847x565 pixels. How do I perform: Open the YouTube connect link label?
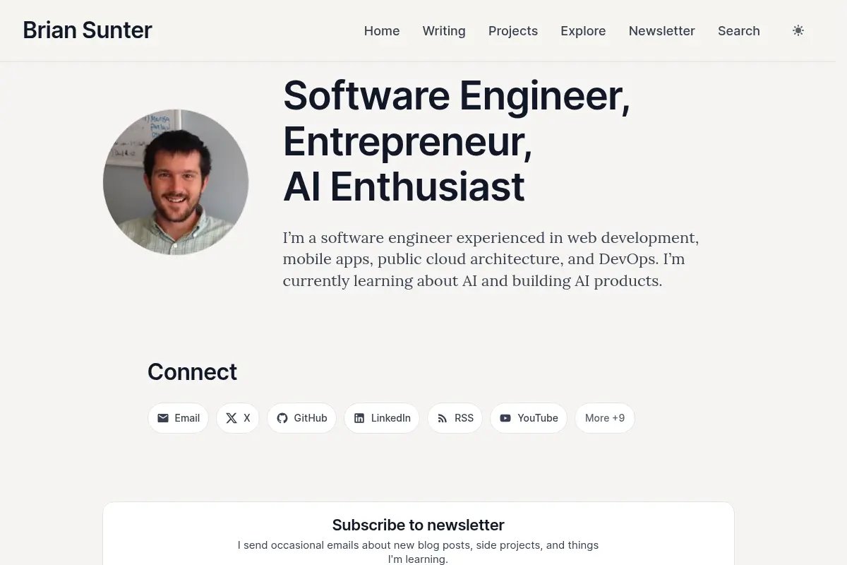538,418
